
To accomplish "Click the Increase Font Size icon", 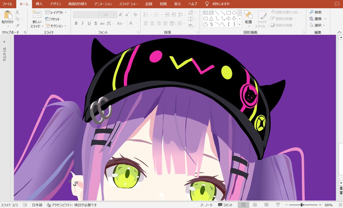I will [121, 15].
